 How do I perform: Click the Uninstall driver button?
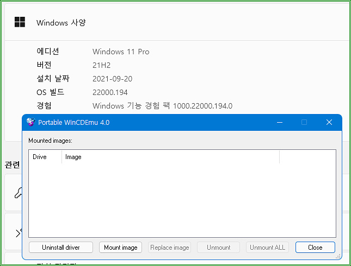(60, 247)
